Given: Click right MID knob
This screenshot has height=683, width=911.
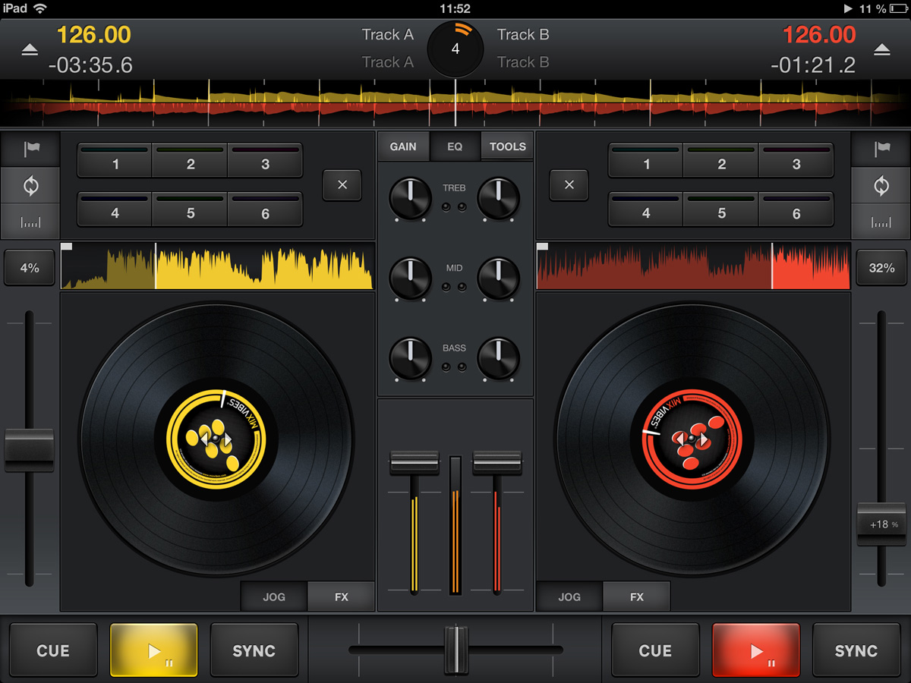Looking at the screenshot, I should tap(498, 278).
